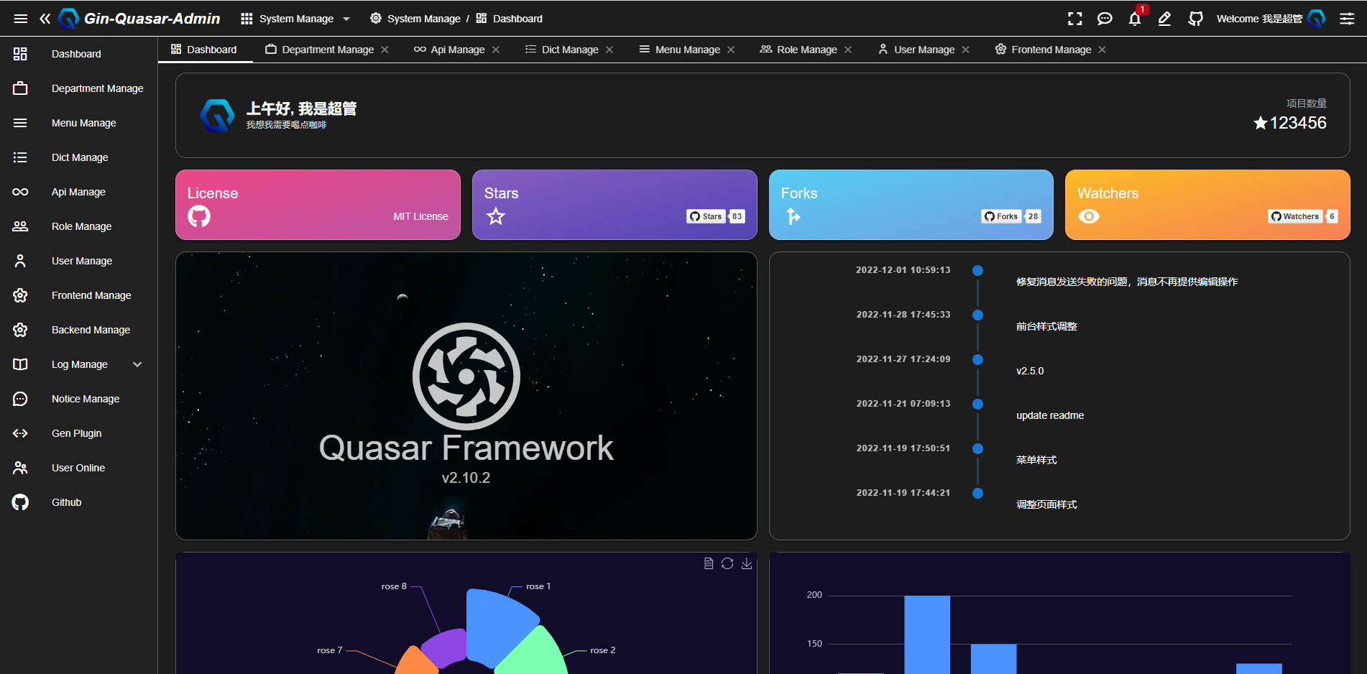Restore the rose chart with refresh icon
This screenshot has height=674, width=1367.
pyautogui.click(x=727, y=563)
